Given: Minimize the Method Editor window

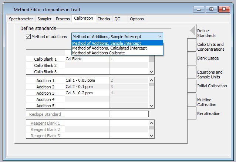Looking at the screenshot, I should [x=199, y=9].
